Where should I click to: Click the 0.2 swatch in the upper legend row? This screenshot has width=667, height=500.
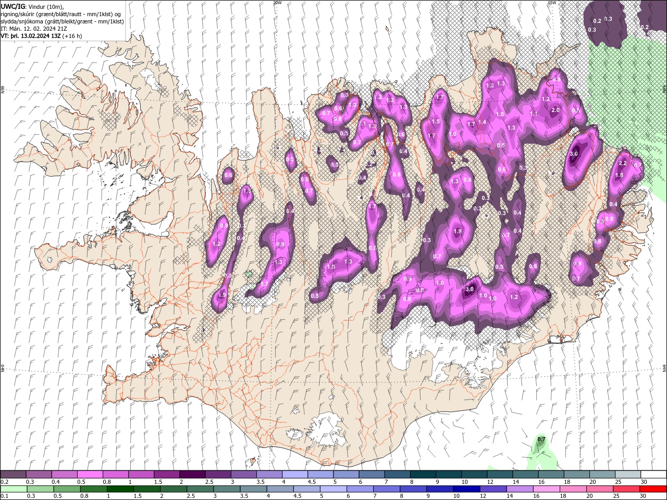pyautogui.click(x=13, y=474)
